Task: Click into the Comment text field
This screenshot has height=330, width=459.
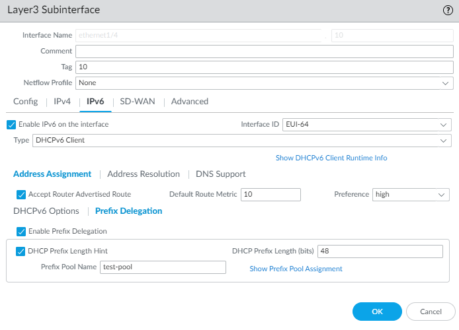Action: (x=265, y=51)
